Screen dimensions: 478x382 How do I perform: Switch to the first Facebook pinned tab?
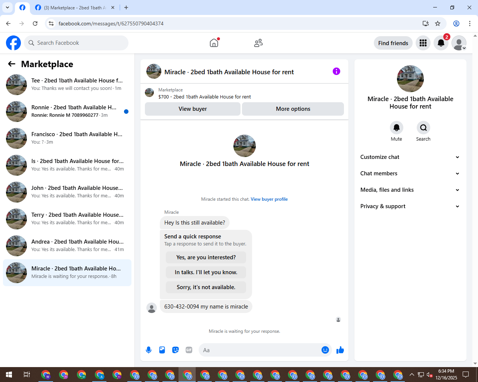pos(22,7)
